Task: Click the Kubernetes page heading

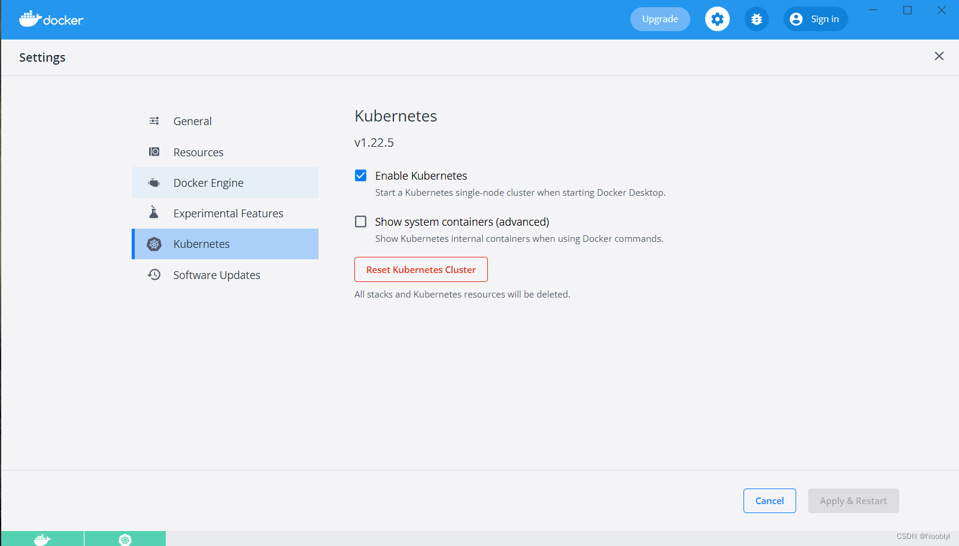Action: 396,116
